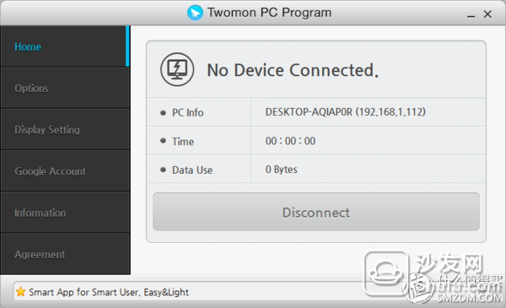Click the 0 Bytes data use value
This screenshot has height=308, width=506.
281,170
